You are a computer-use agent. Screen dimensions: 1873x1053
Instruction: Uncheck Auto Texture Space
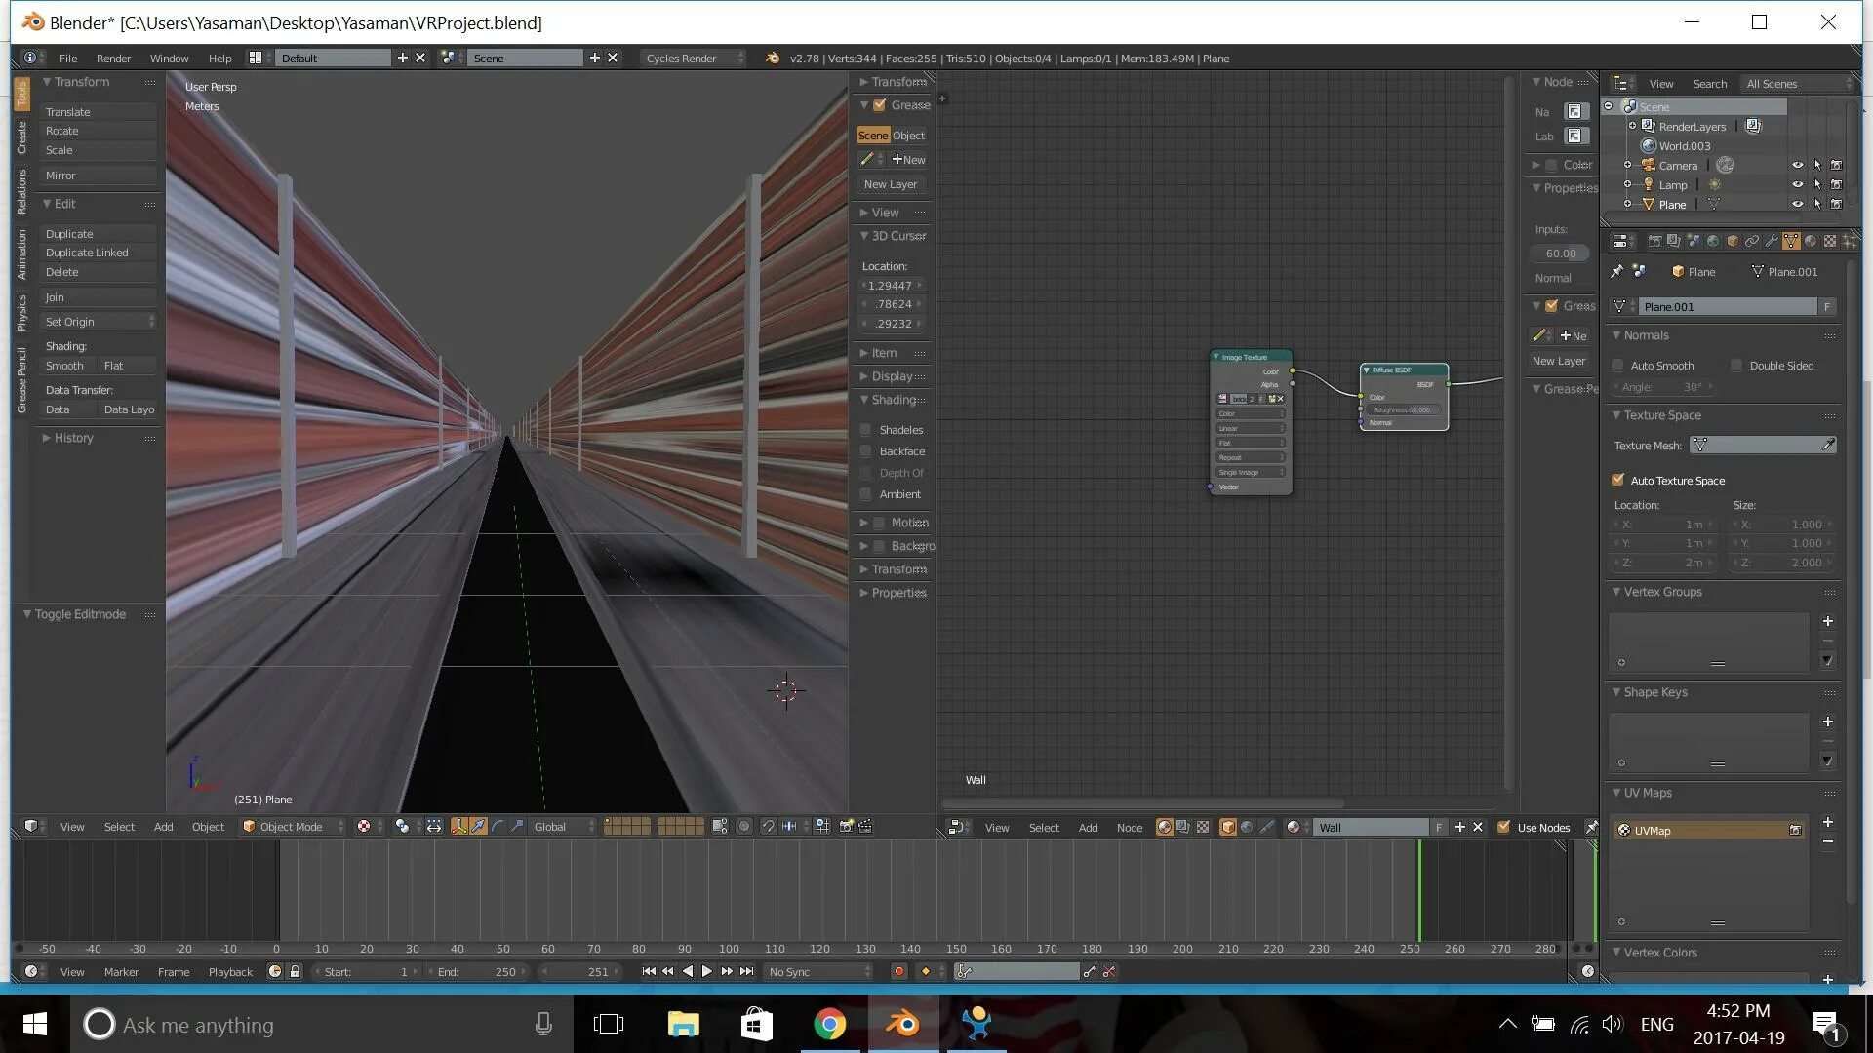[x=1618, y=481]
